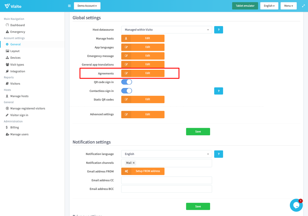Open the Host datasource dropdown

point(166,30)
